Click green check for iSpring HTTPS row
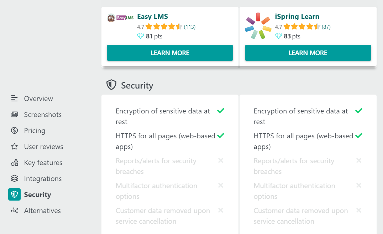383x234 pixels. (359, 135)
